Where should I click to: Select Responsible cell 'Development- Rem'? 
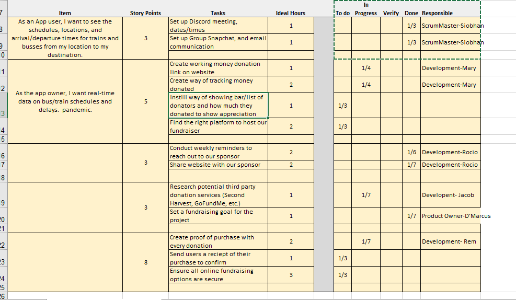tap(451, 241)
